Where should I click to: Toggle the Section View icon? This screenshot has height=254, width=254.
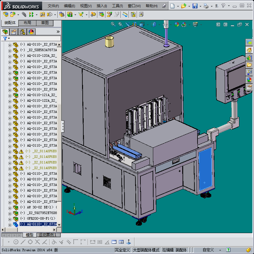pos(135,24)
